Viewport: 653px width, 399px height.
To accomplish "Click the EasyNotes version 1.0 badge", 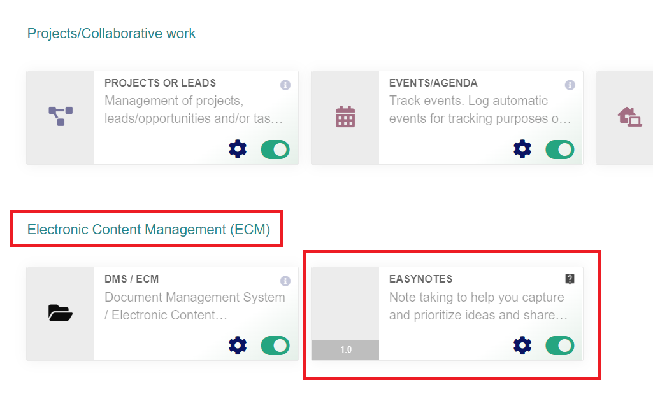I will pyautogui.click(x=345, y=350).
